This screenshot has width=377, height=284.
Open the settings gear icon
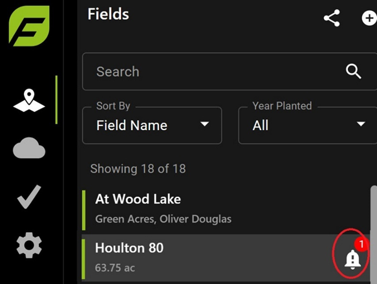click(x=29, y=245)
